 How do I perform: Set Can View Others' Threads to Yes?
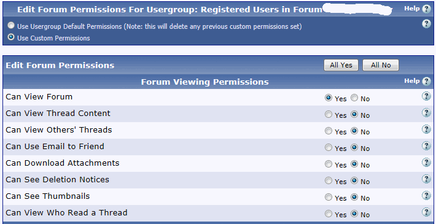[x=329, y=131]
